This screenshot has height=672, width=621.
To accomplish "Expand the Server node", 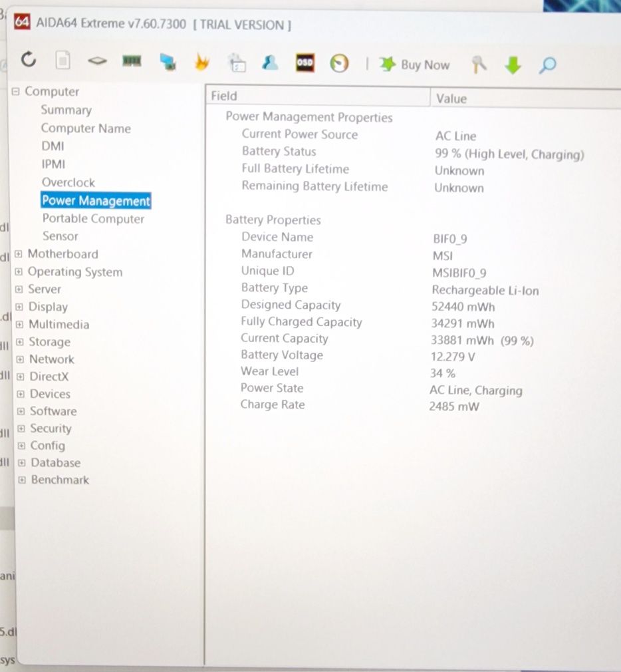I will click(19, 289).
